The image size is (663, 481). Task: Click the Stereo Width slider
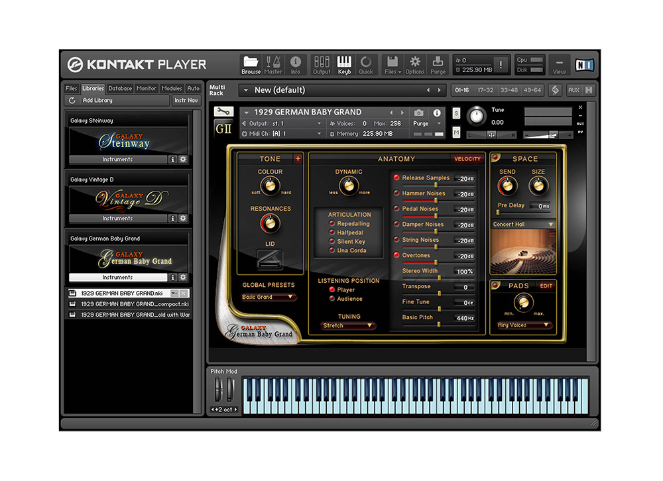pyautogui.click(x=438, y=278)
